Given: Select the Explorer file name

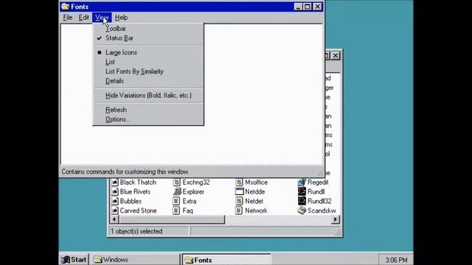Looking at the screenshot, I should (x=193, y=191).
